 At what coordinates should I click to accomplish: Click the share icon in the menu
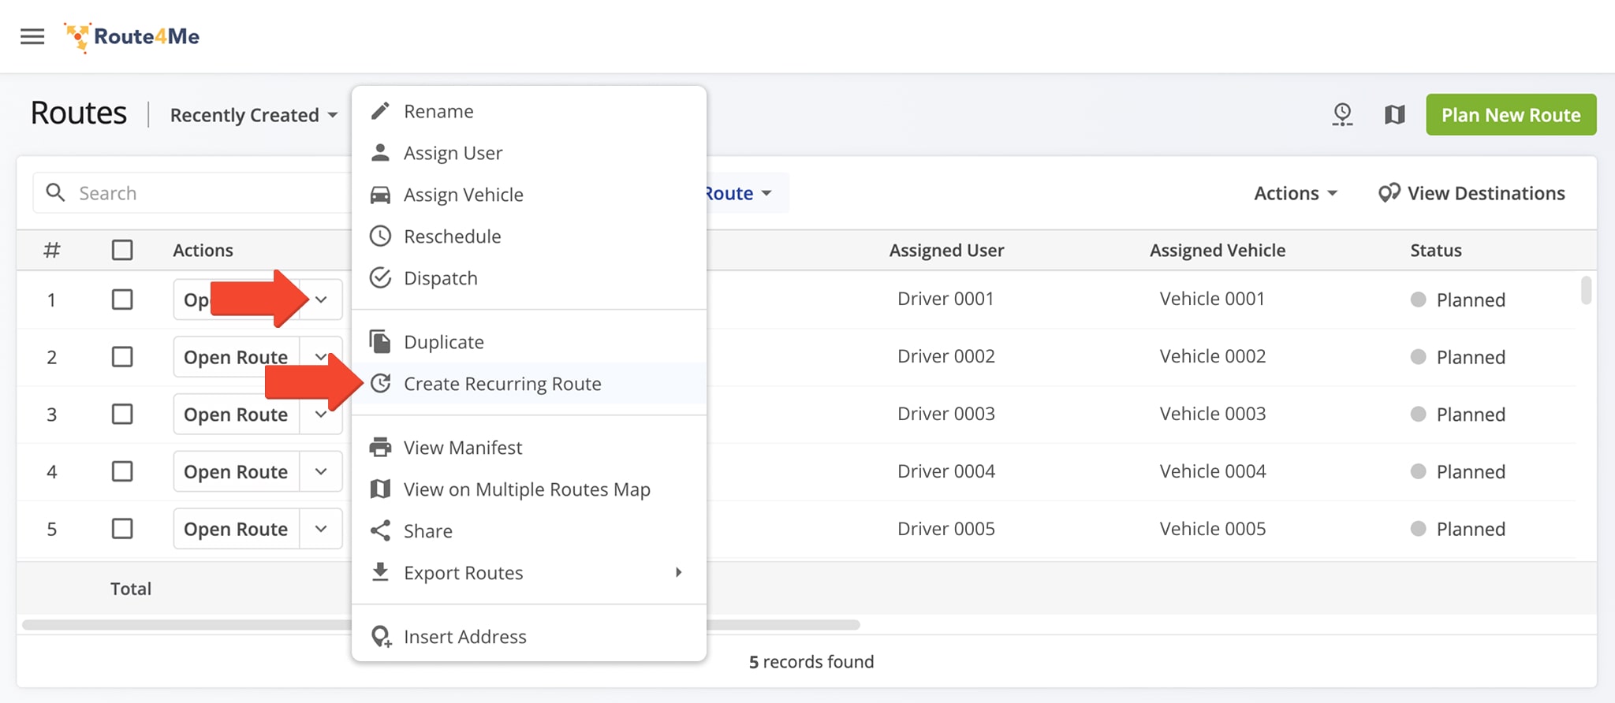point(380,531)
